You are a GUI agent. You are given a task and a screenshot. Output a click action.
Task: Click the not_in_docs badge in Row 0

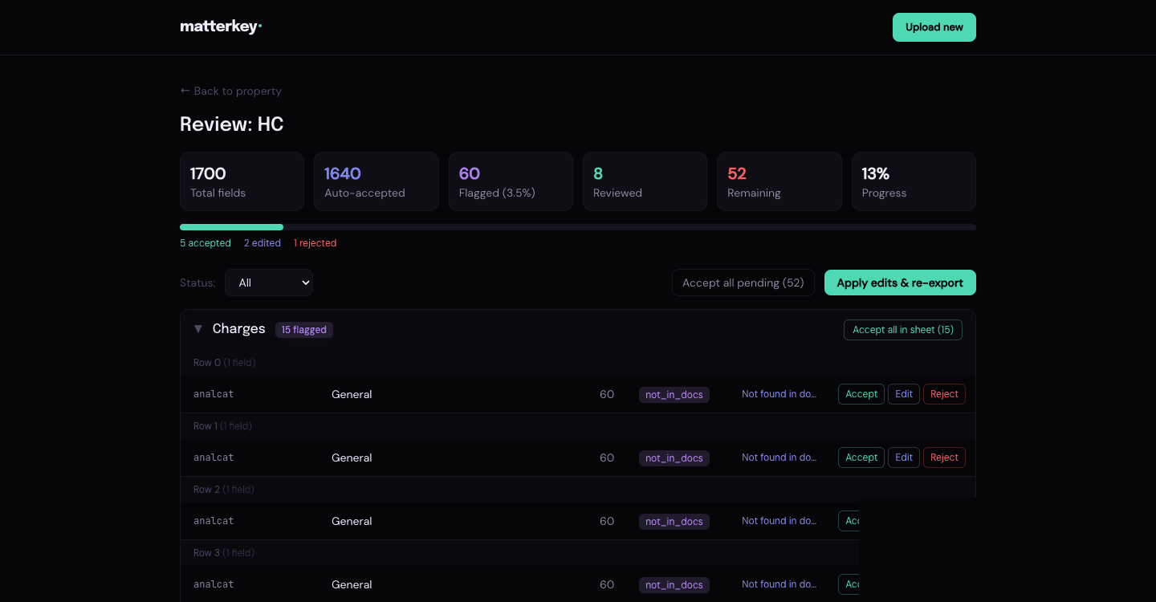pos(674,394)
